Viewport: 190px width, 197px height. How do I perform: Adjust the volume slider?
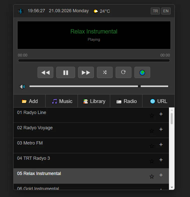point(99,86)
